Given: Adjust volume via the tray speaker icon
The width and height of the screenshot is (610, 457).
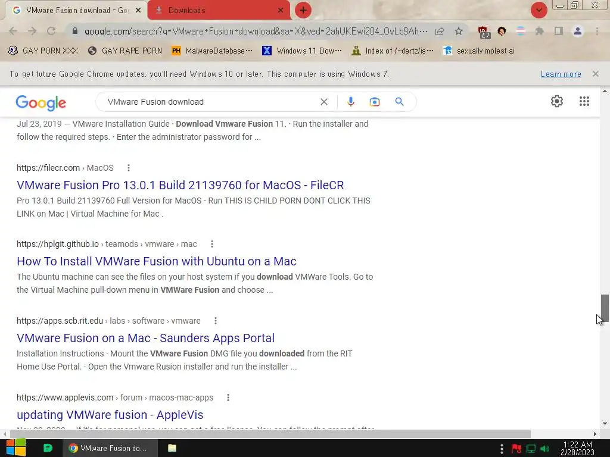Looking at the screenshot, I should [x=544, y=449].
